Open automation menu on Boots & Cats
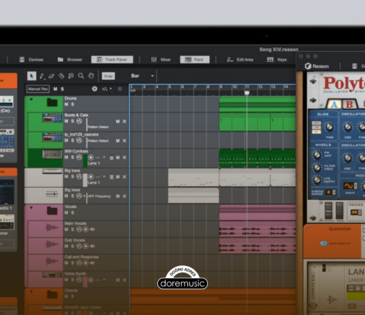Screen dimensions: 365x315 [x=79, y=121]
